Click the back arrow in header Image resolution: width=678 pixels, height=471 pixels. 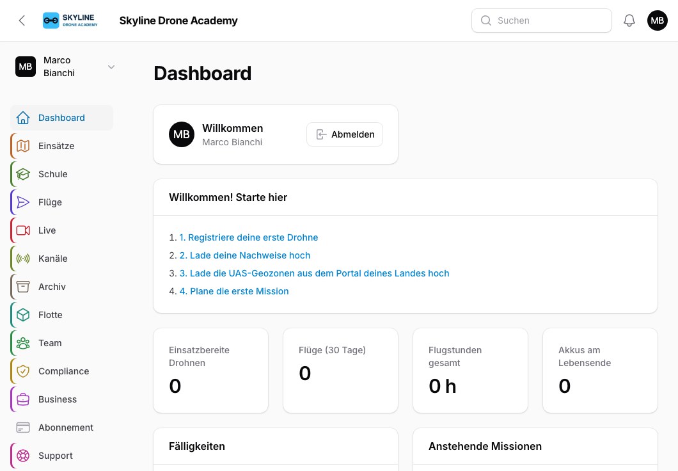(22, 20)
